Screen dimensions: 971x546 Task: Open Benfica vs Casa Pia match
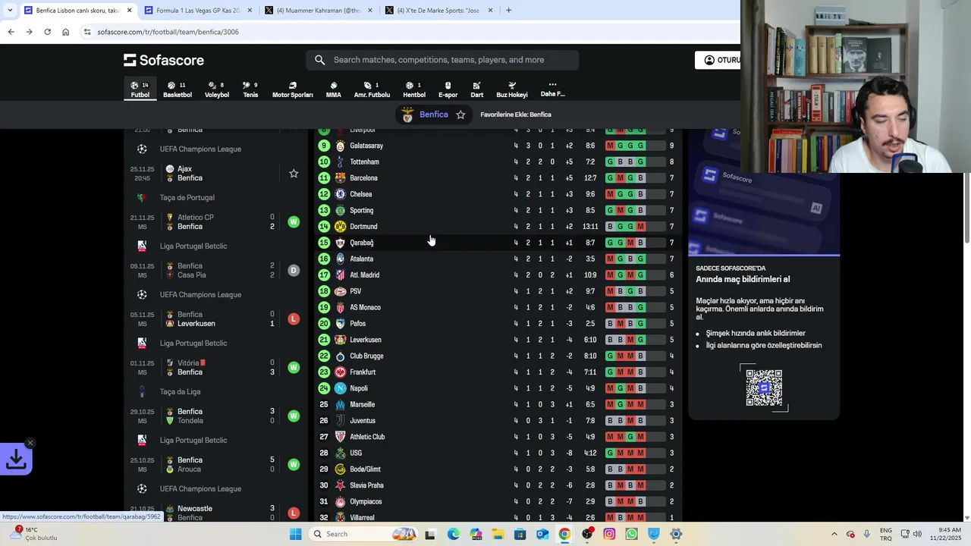[x=215, y=271]
